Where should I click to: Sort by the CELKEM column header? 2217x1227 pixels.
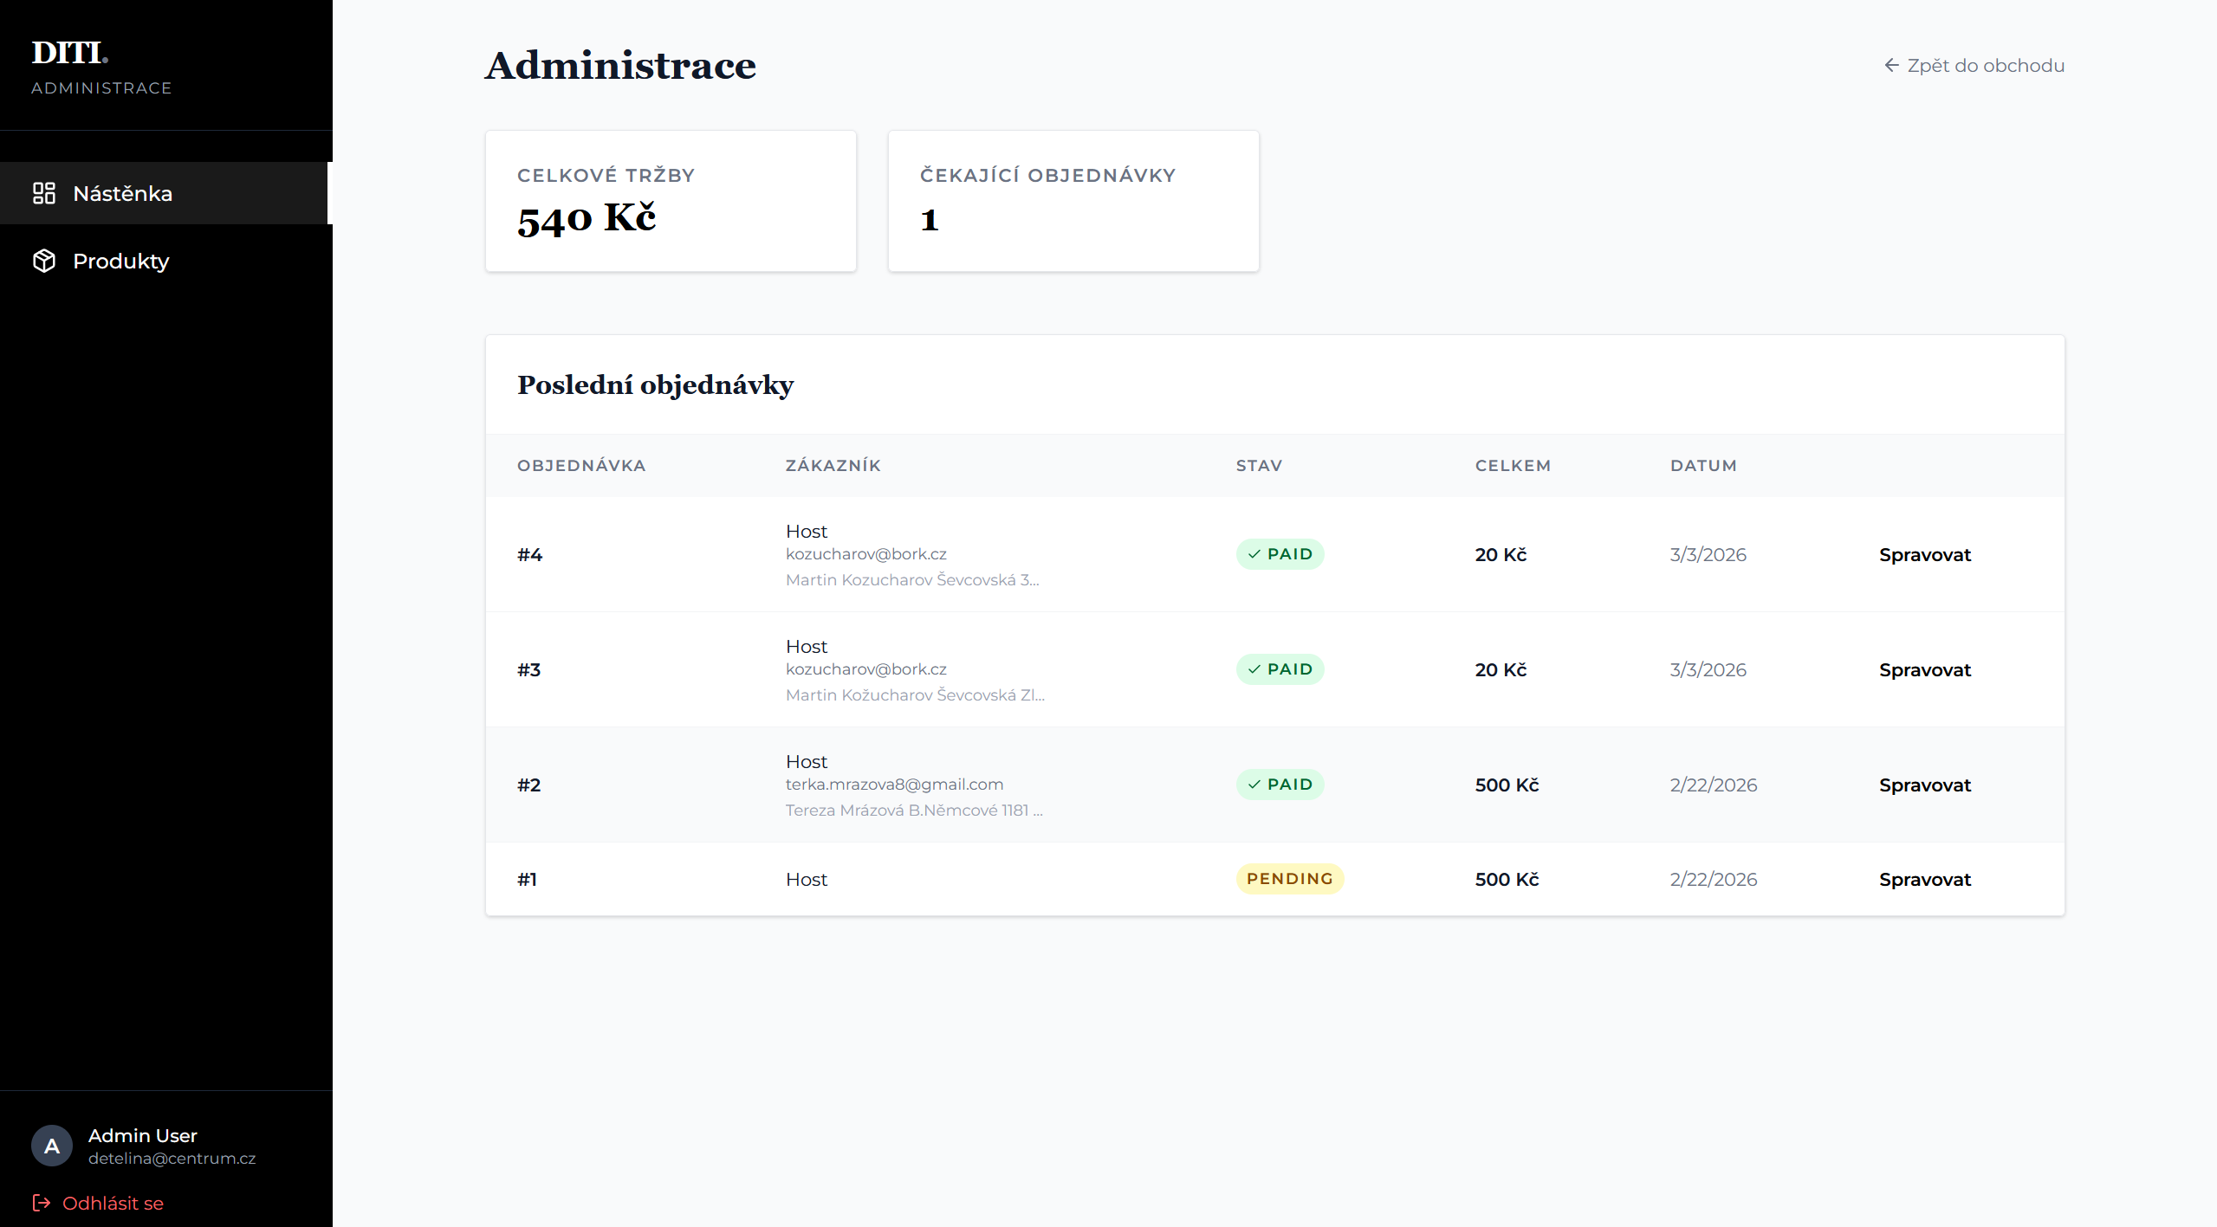coord(1513,465)
